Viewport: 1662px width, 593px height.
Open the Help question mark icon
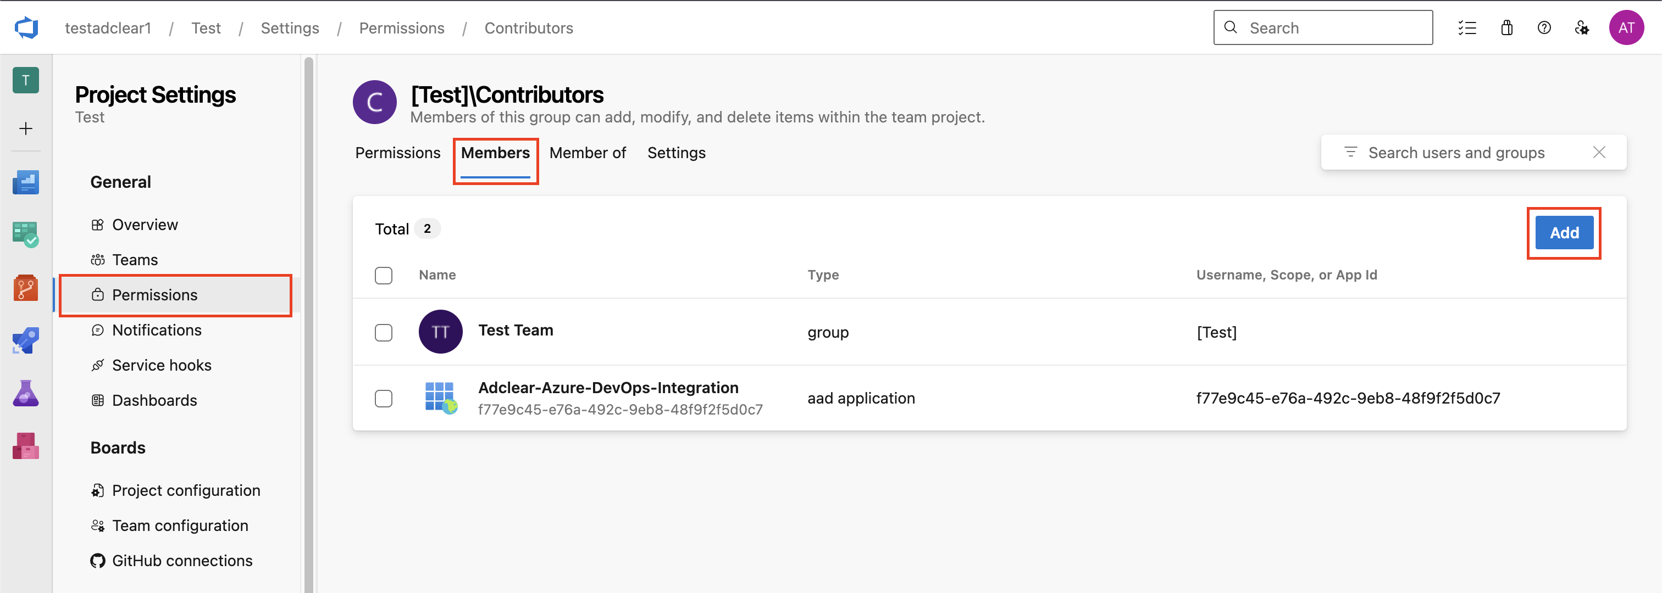coord(1544,27)
